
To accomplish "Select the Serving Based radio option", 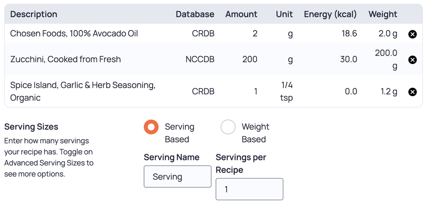I will point(151,127).
